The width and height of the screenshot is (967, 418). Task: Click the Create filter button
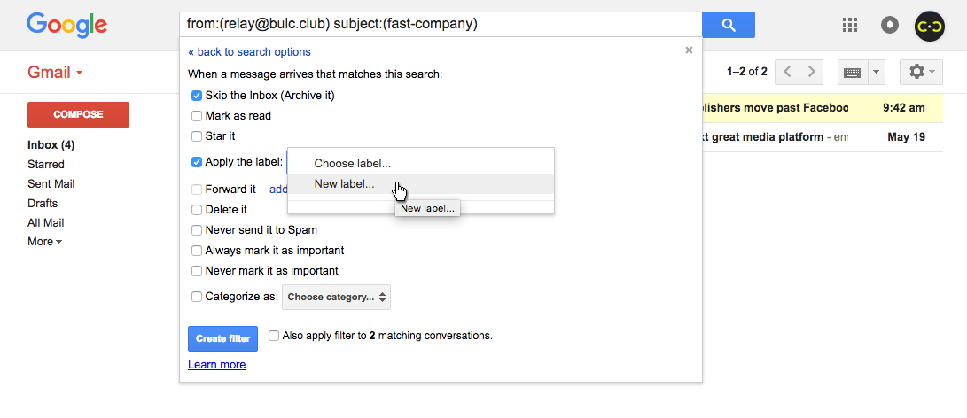[x=222, y=338]
